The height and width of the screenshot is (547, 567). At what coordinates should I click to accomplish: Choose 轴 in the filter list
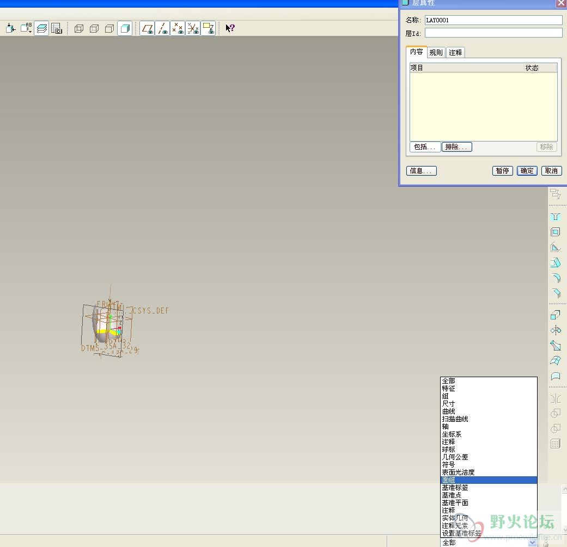pos(489,426)
